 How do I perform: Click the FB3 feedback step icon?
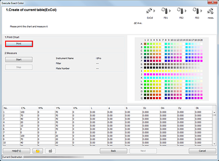(x=196, y=11)
